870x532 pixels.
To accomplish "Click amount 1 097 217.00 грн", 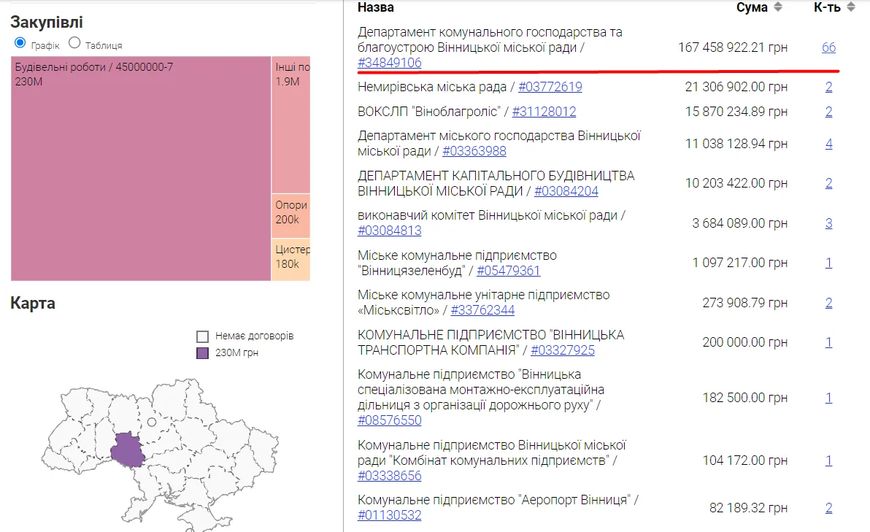I will [x=739, y=263].
